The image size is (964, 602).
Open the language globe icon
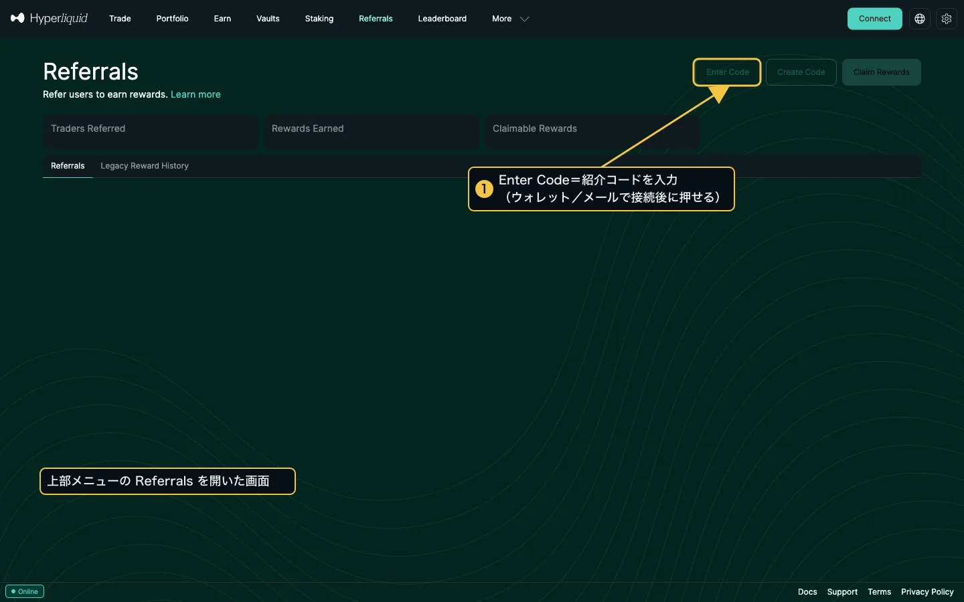920,19
